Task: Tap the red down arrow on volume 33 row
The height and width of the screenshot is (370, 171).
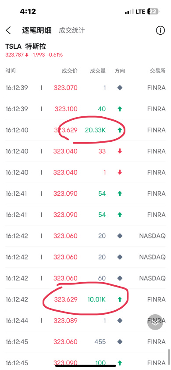Action: (120, 151)
